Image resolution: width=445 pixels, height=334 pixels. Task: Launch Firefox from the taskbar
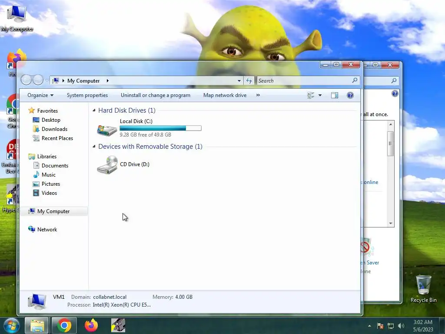point(91,325)
